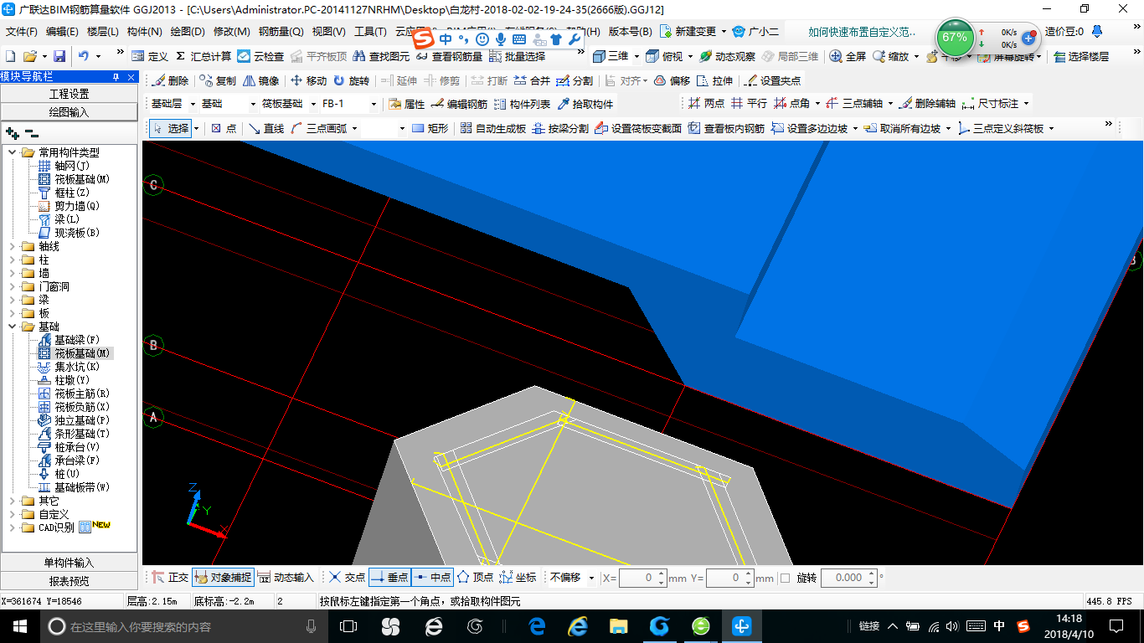Open 构件列表 component list

coord(522,104)
